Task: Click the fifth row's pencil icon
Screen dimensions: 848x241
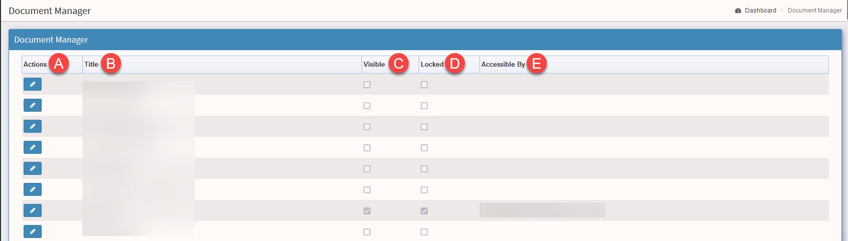Action: click(32, 168)
